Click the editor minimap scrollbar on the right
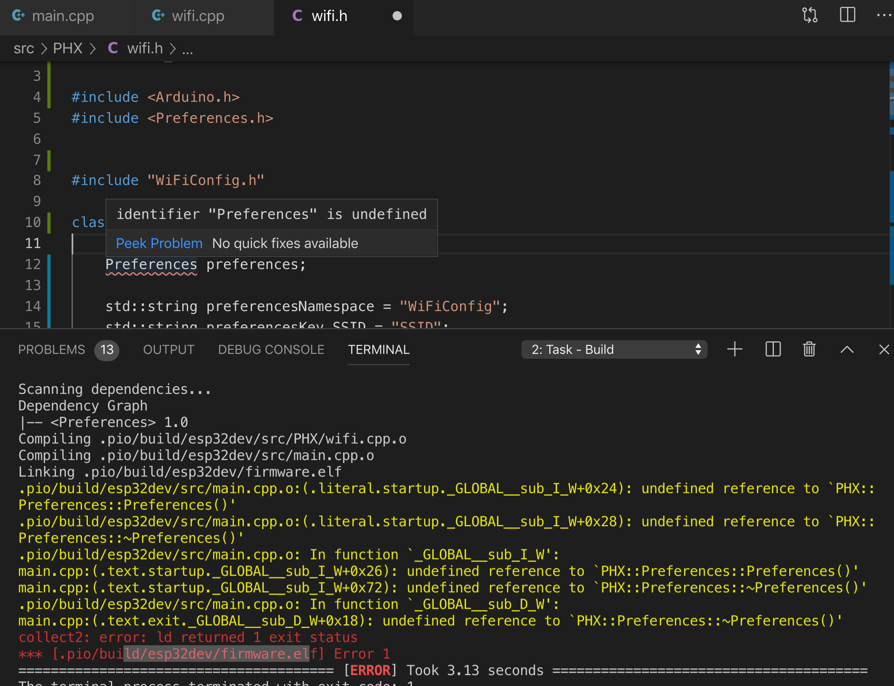This screenshot has width=894, height=686. coord(892,195)
